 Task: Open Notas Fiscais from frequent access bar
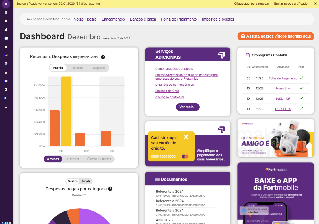coord(85,19)
